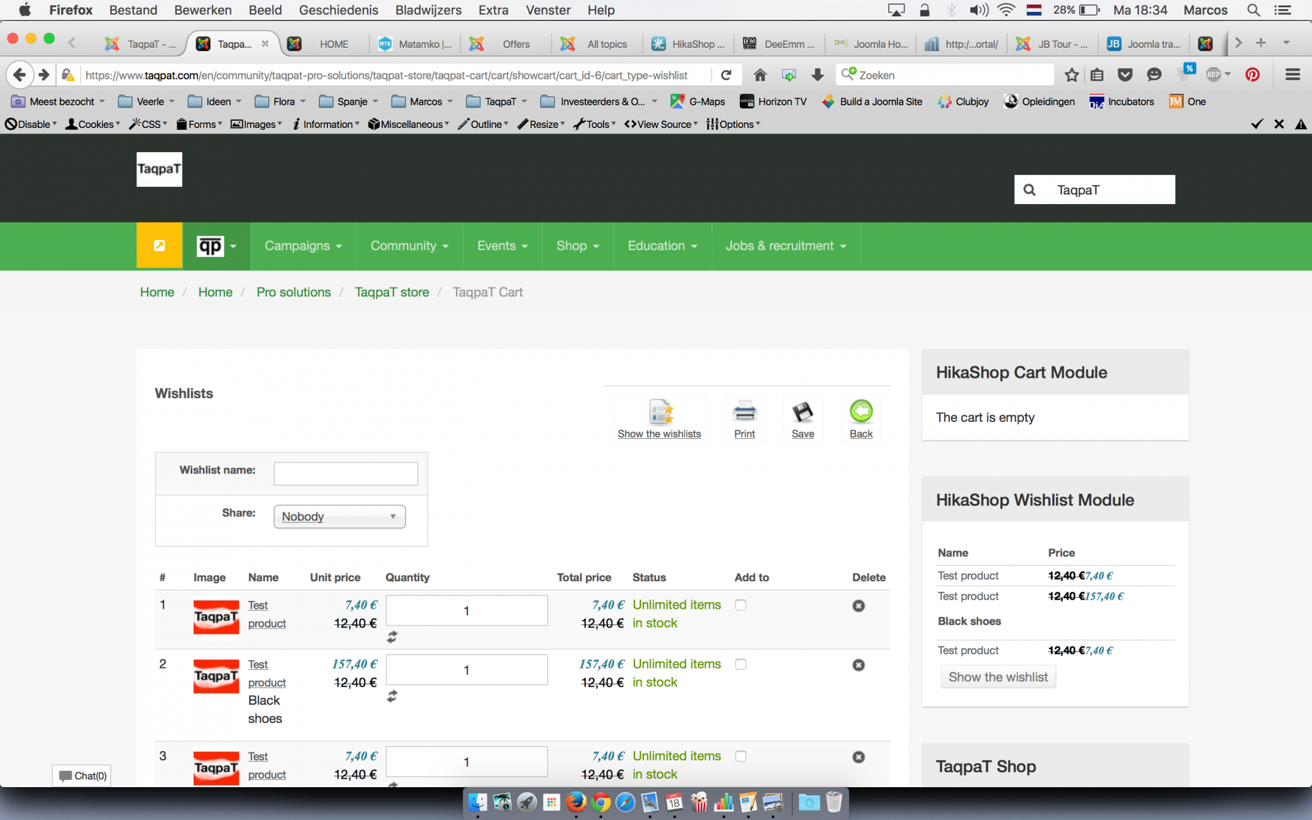Refresh quantity for first product row
Screen dimensions: 1312x820
tap(392, 636)
